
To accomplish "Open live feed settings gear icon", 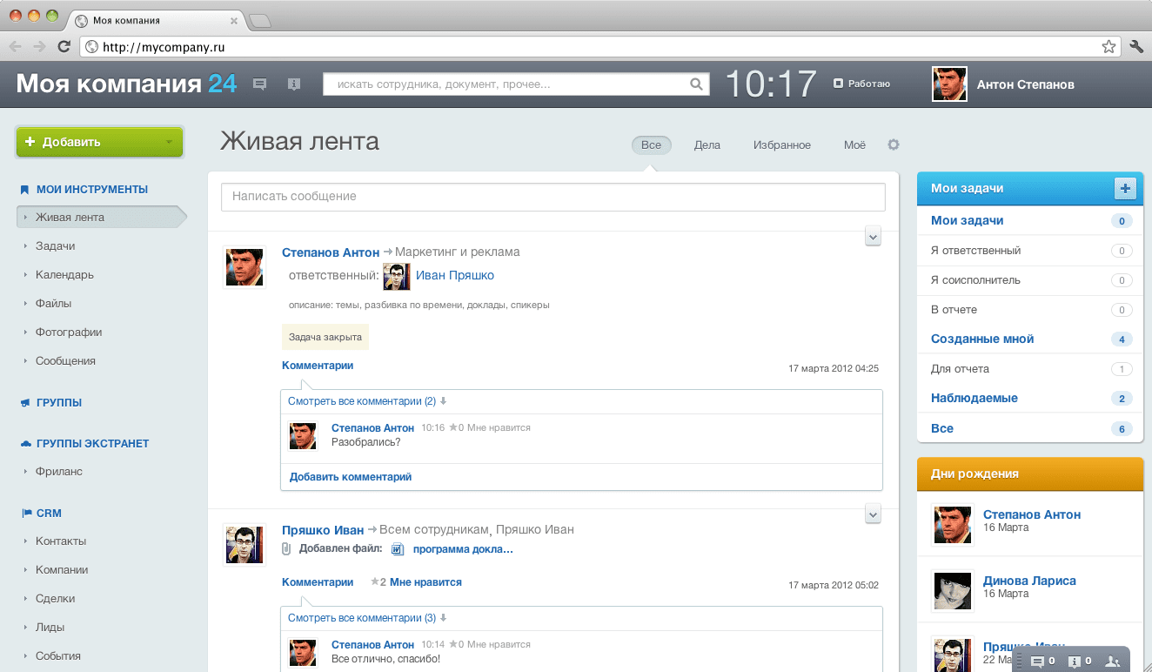I will coord(893,144).
